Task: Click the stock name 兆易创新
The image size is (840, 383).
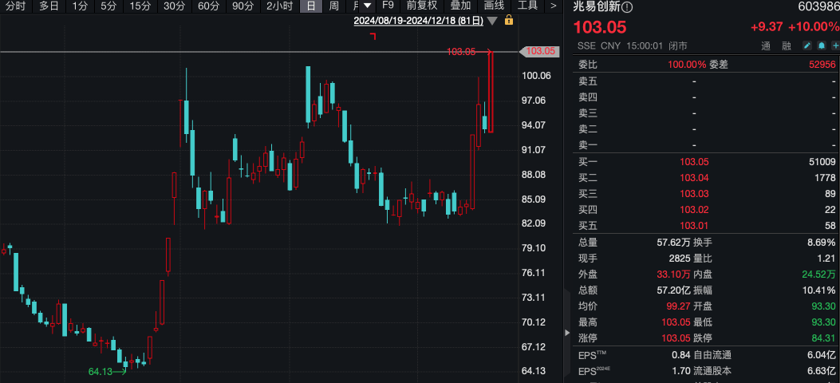Action: pos(597,7)
